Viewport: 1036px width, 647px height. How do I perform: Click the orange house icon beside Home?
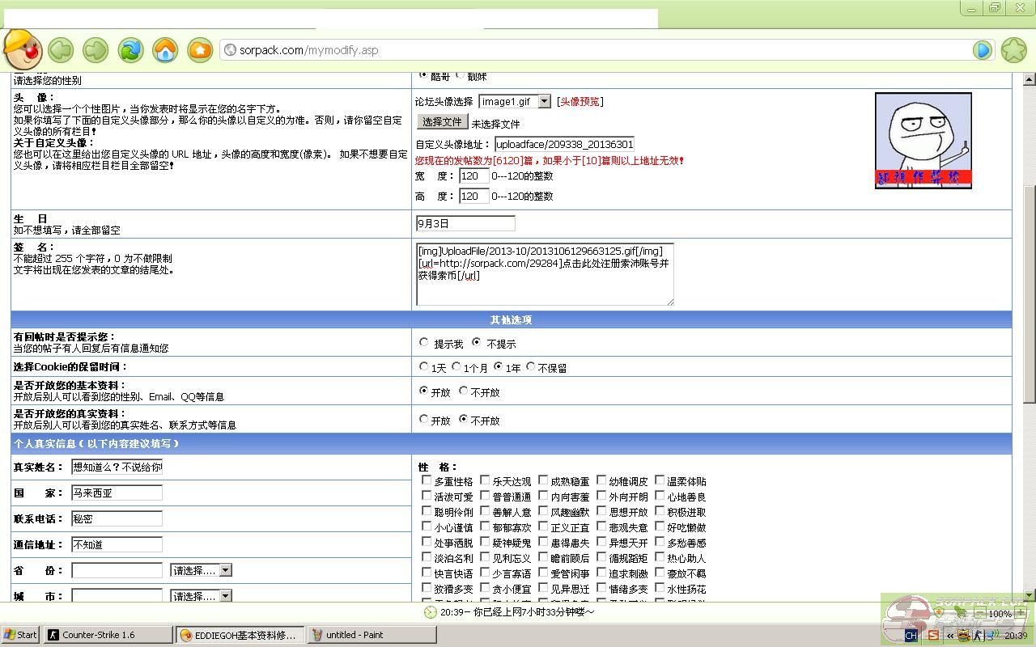[x=200, y=50]
